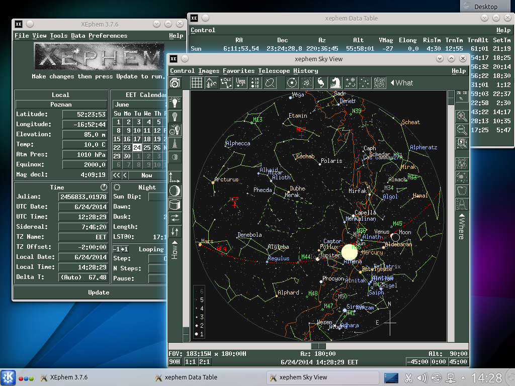Click the flip left-right arrows icon

175,218
